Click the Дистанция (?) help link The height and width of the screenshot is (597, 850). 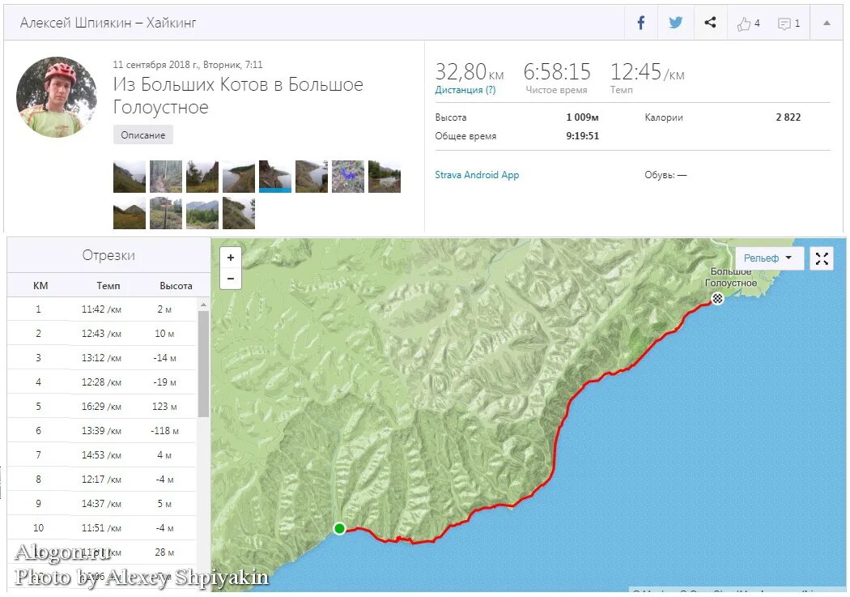point(465,90)
